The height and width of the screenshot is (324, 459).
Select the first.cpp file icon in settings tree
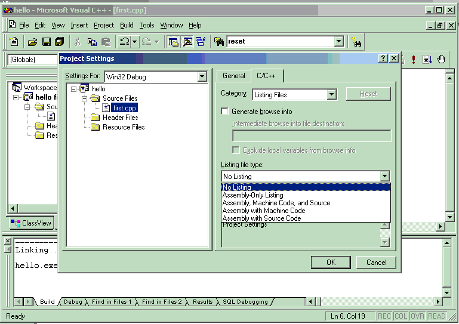(x=106, y=108)
